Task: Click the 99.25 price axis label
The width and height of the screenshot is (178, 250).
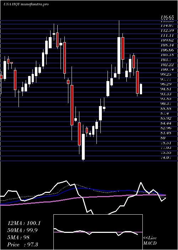Action: pos(166,74)
